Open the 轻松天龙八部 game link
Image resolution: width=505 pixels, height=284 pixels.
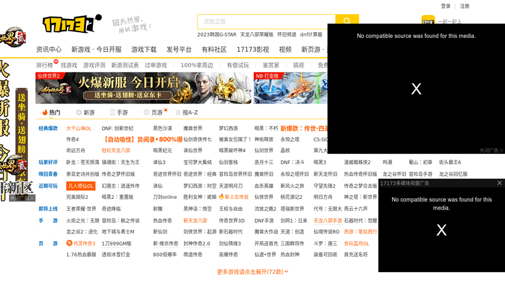point(116,150)
